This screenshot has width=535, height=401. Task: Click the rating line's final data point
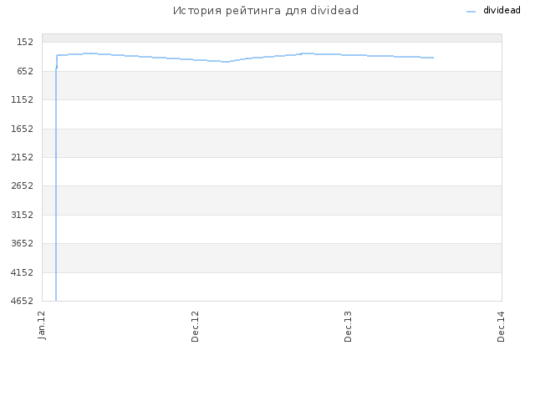[x=433, y=58]
